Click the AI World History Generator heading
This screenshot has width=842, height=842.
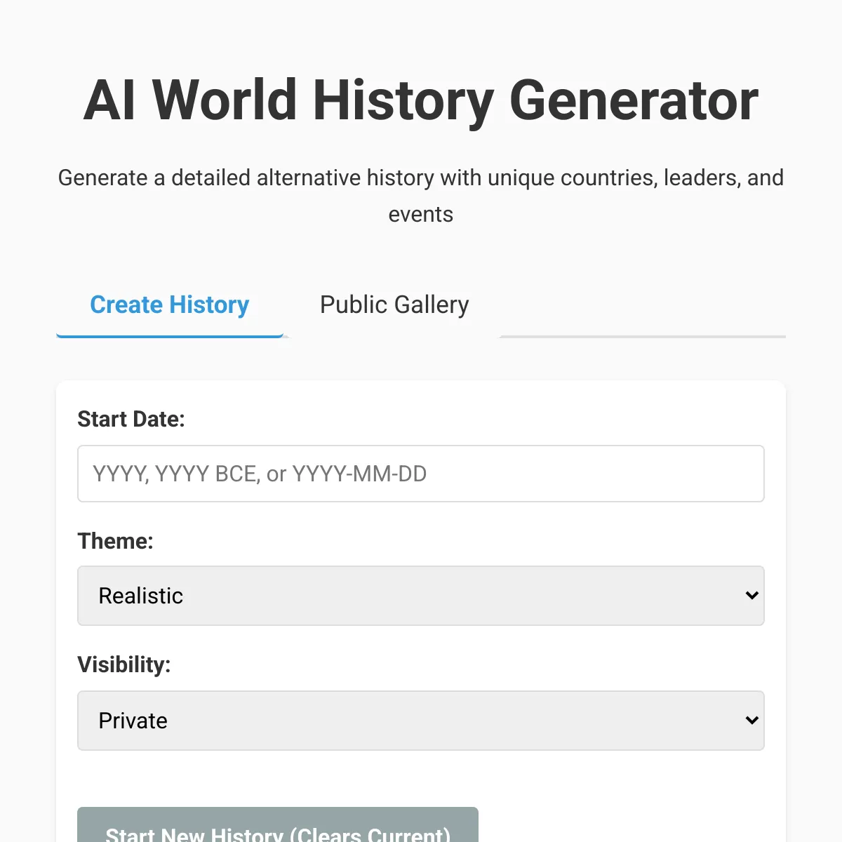tap(421, 100)
